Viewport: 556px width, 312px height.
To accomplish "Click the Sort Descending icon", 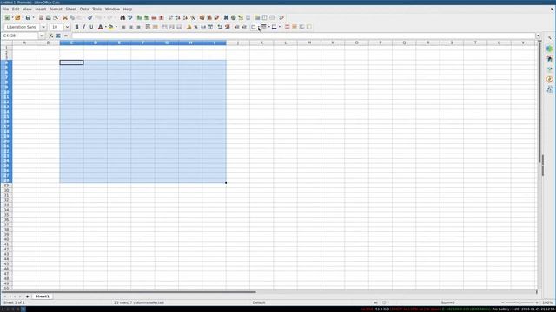I will coord(185,17).
